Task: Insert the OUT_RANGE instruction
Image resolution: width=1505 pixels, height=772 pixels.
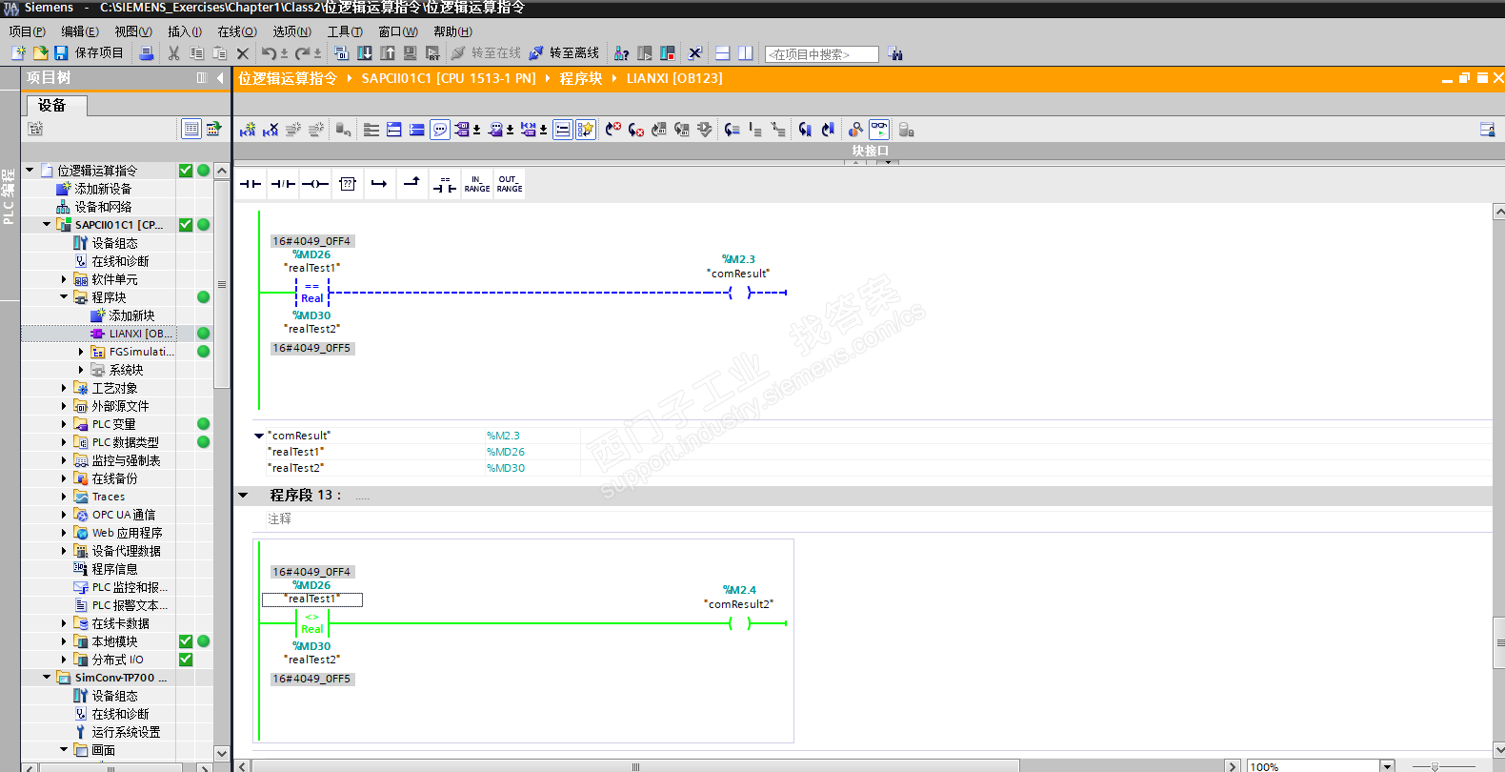Action: [510, 184]
